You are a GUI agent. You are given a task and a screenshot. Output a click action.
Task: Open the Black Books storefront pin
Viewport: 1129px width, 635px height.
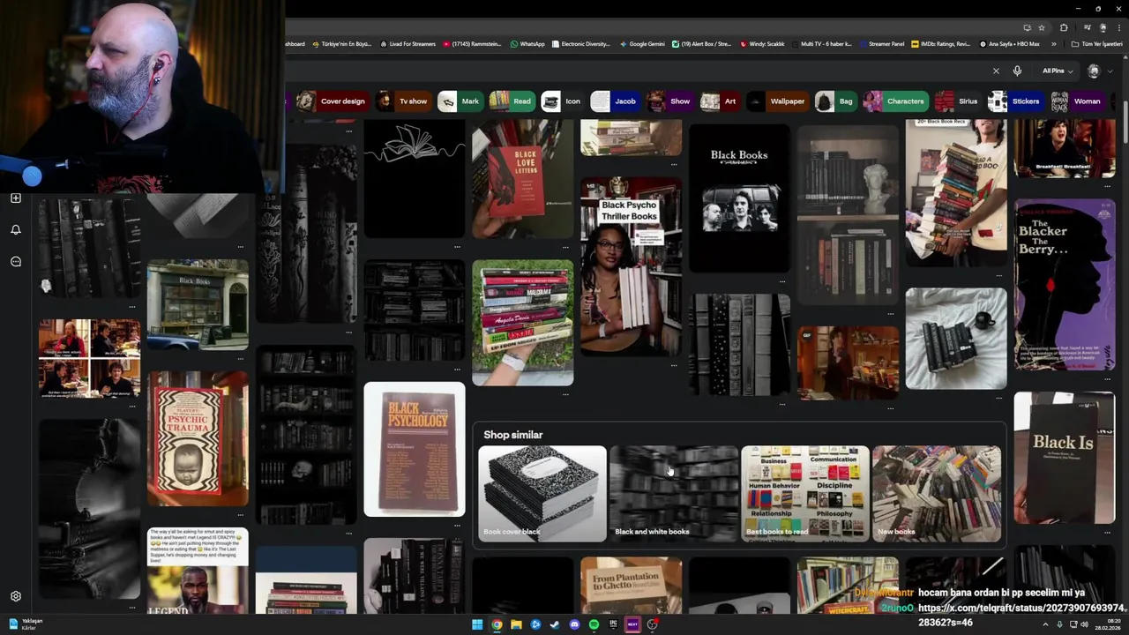[x=198, y=305]
